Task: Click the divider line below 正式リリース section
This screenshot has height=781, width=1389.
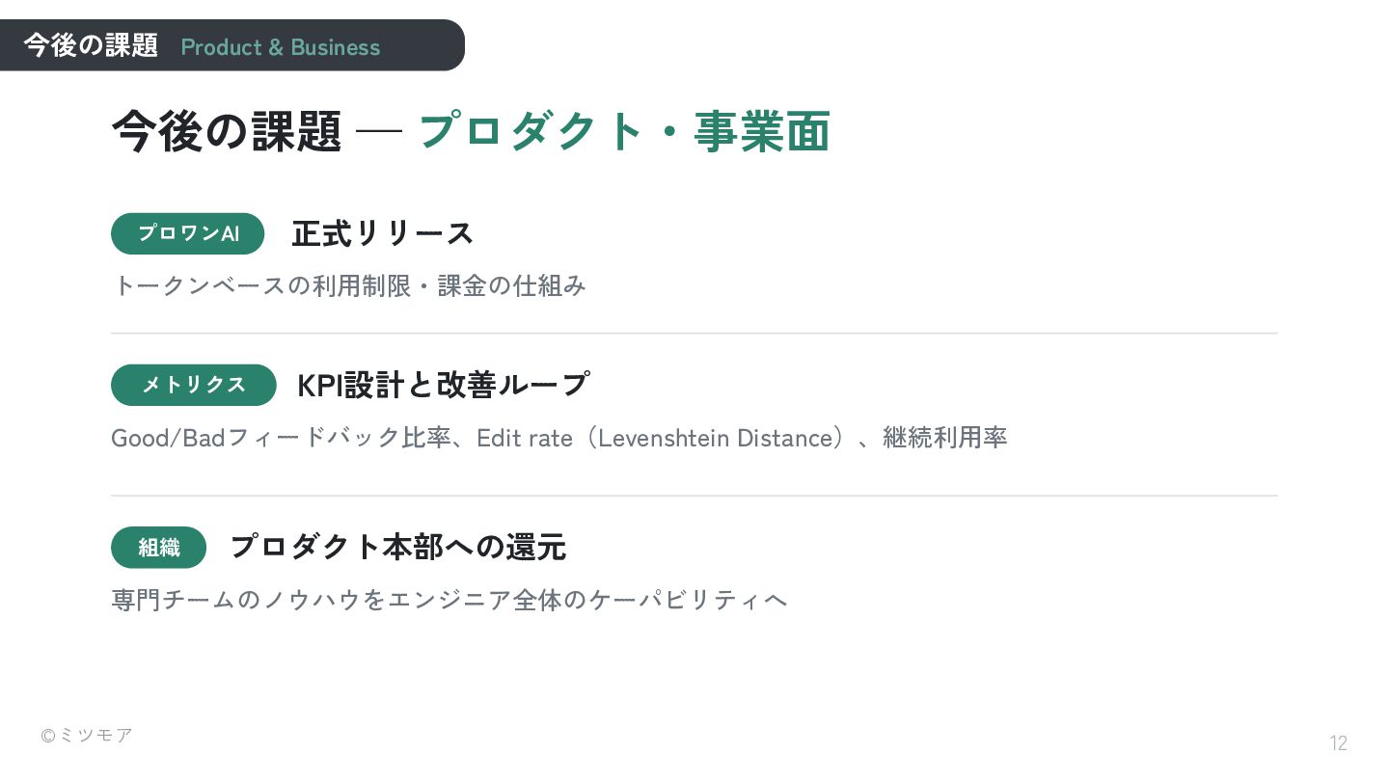Action: tap(694, 334)
